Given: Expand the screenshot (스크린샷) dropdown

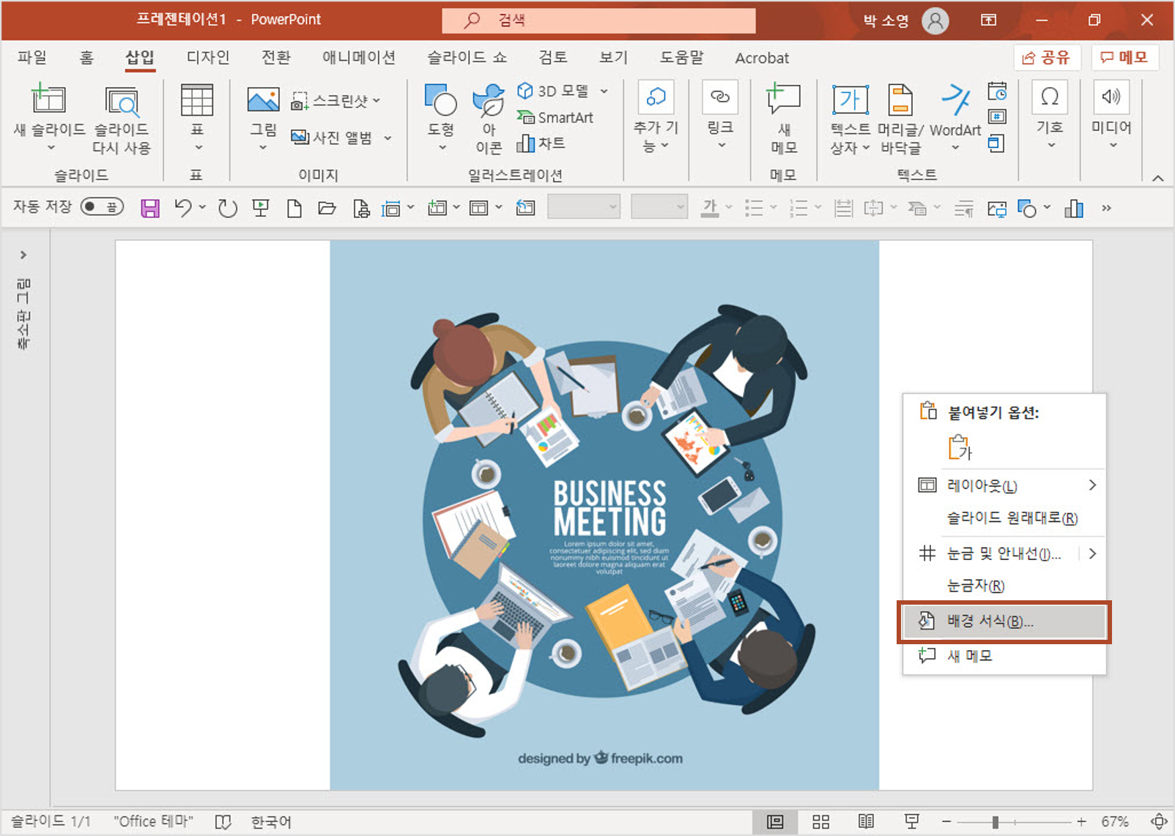Looking at the screenshot, I should (x=377, y=100).
